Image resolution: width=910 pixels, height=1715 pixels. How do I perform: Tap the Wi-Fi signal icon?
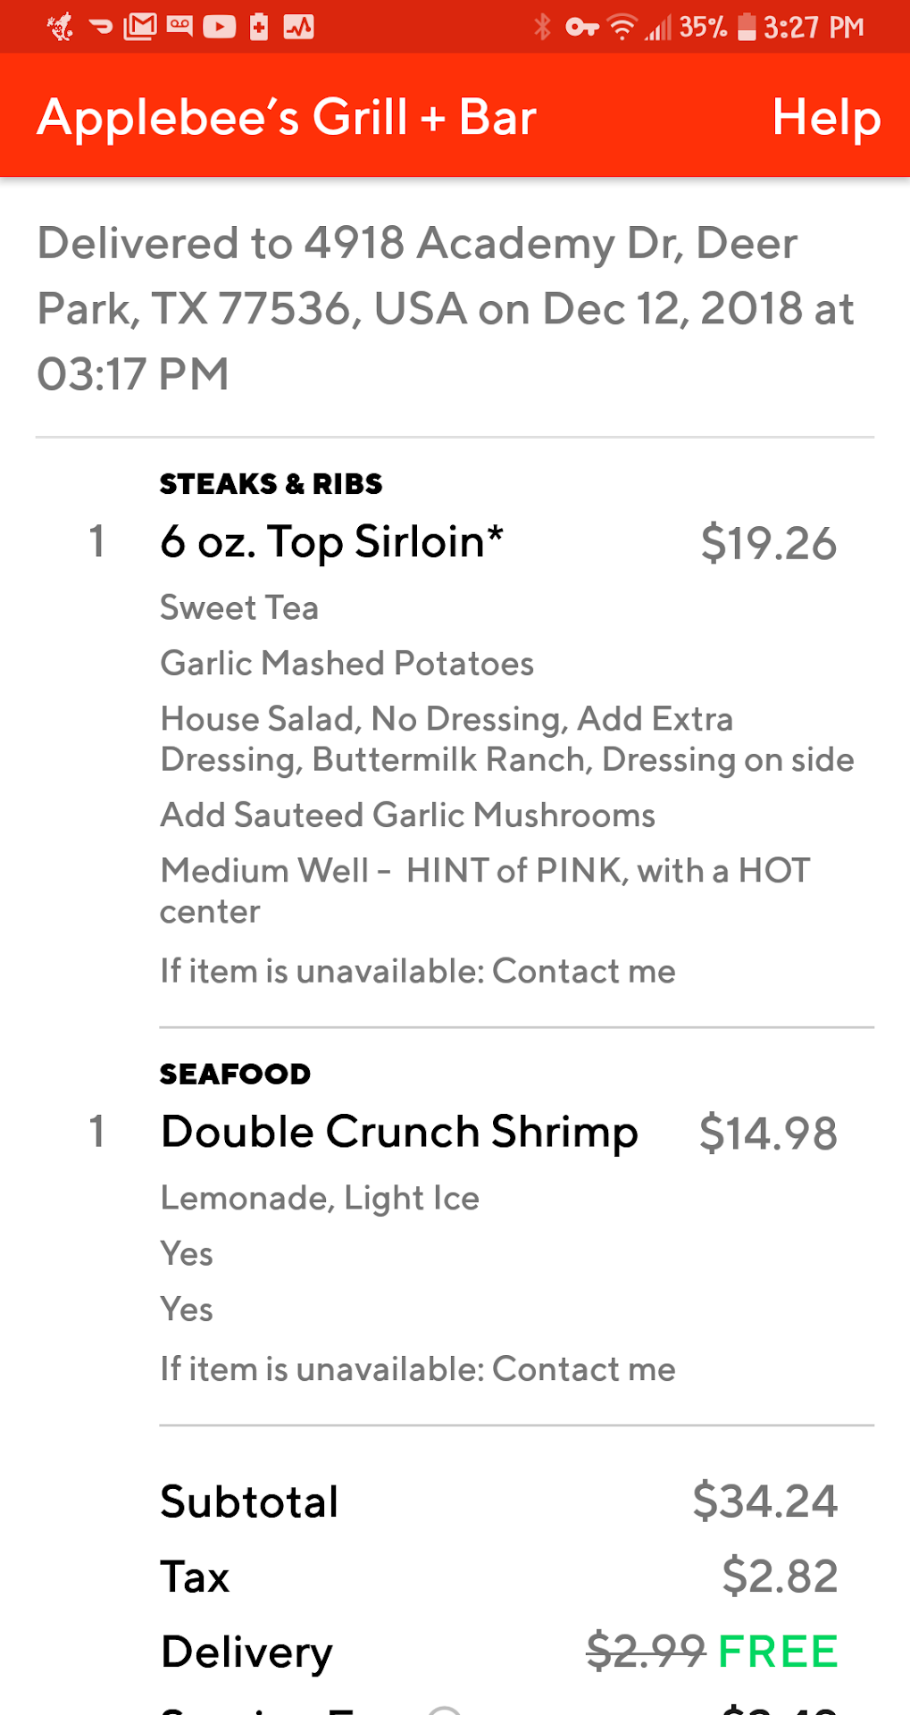click(622, 28)
